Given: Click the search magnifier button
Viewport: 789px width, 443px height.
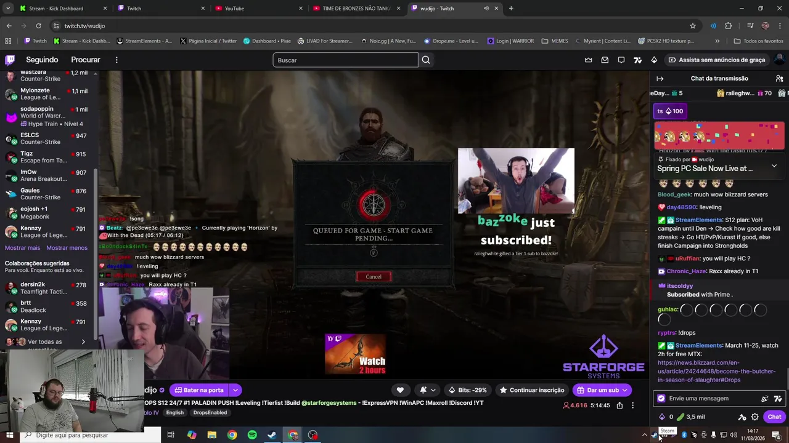Looking at the screenshot, I should (x=426, y=60).
